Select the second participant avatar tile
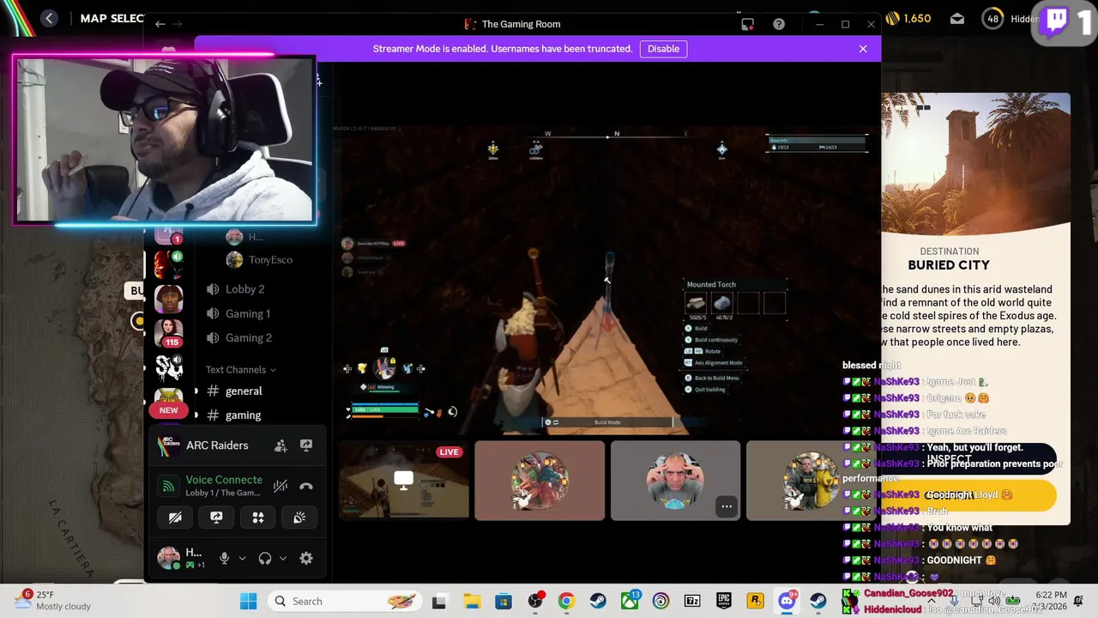The width and height of the screenshot is (1098, 618). click(540, 481)
